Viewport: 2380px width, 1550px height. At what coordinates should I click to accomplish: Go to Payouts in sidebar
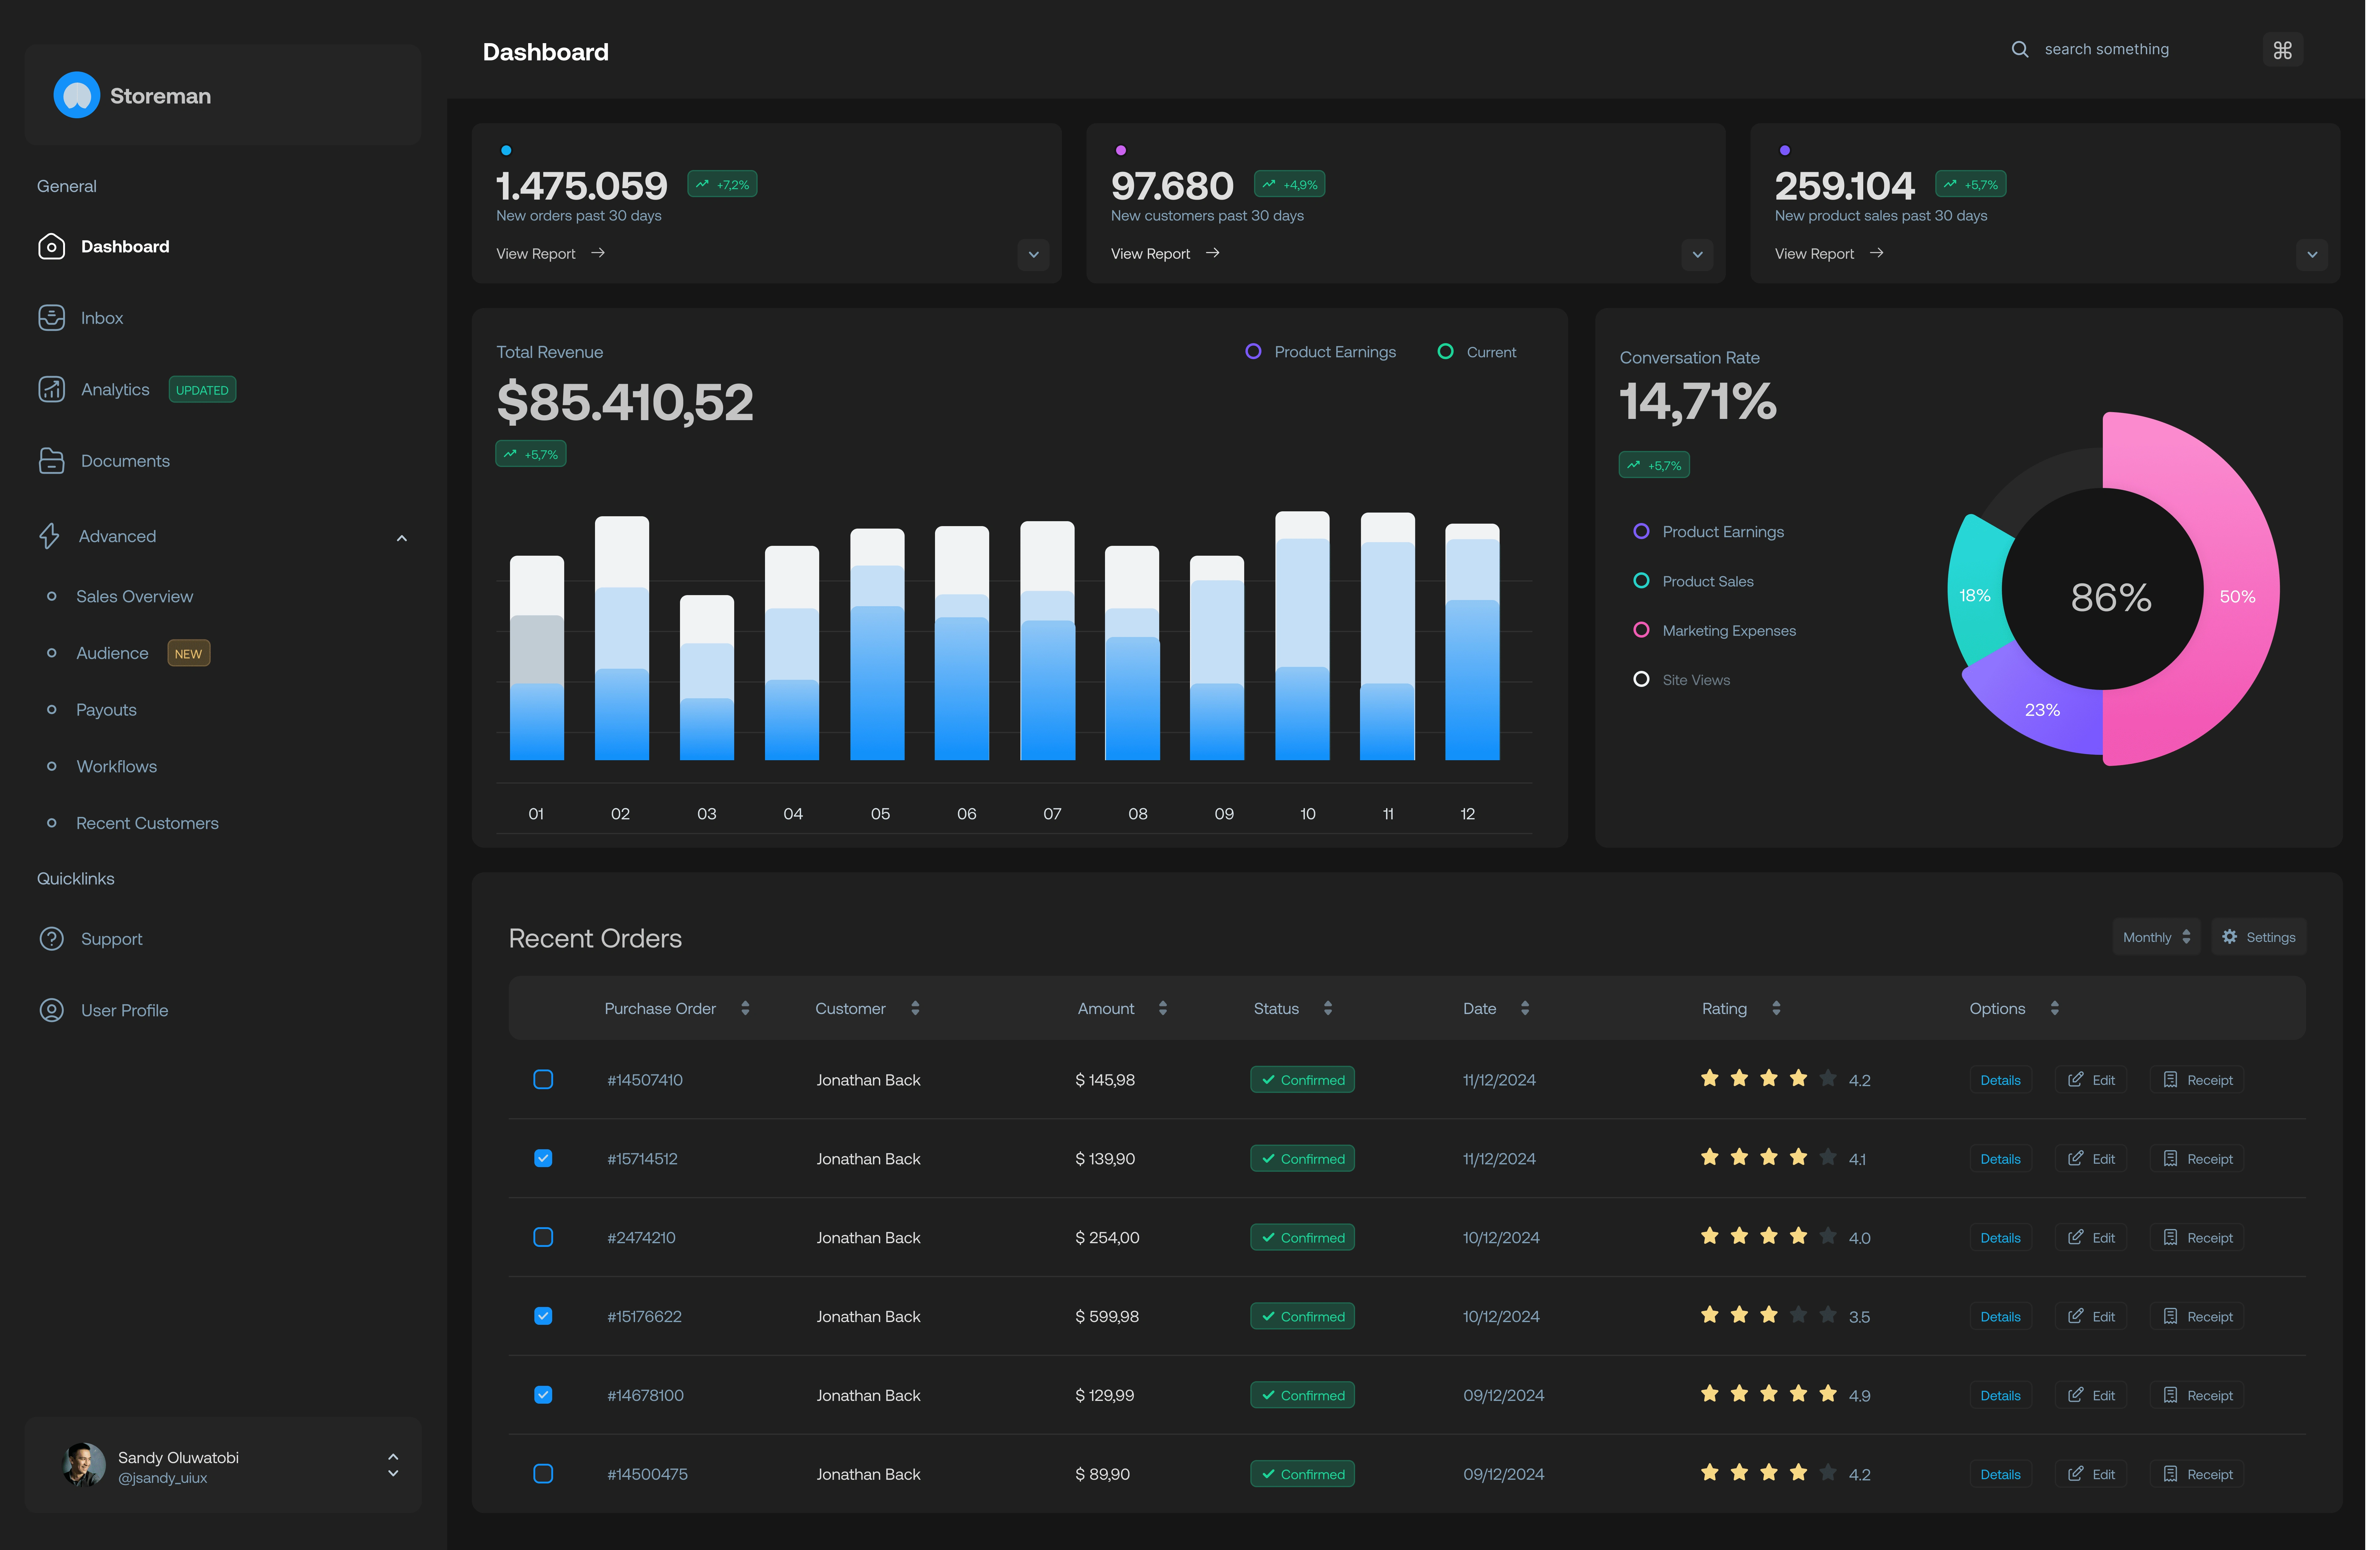pos(106,710)
